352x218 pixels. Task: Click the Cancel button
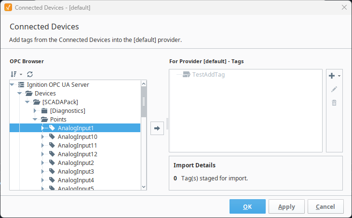click(x=325, y=206)
